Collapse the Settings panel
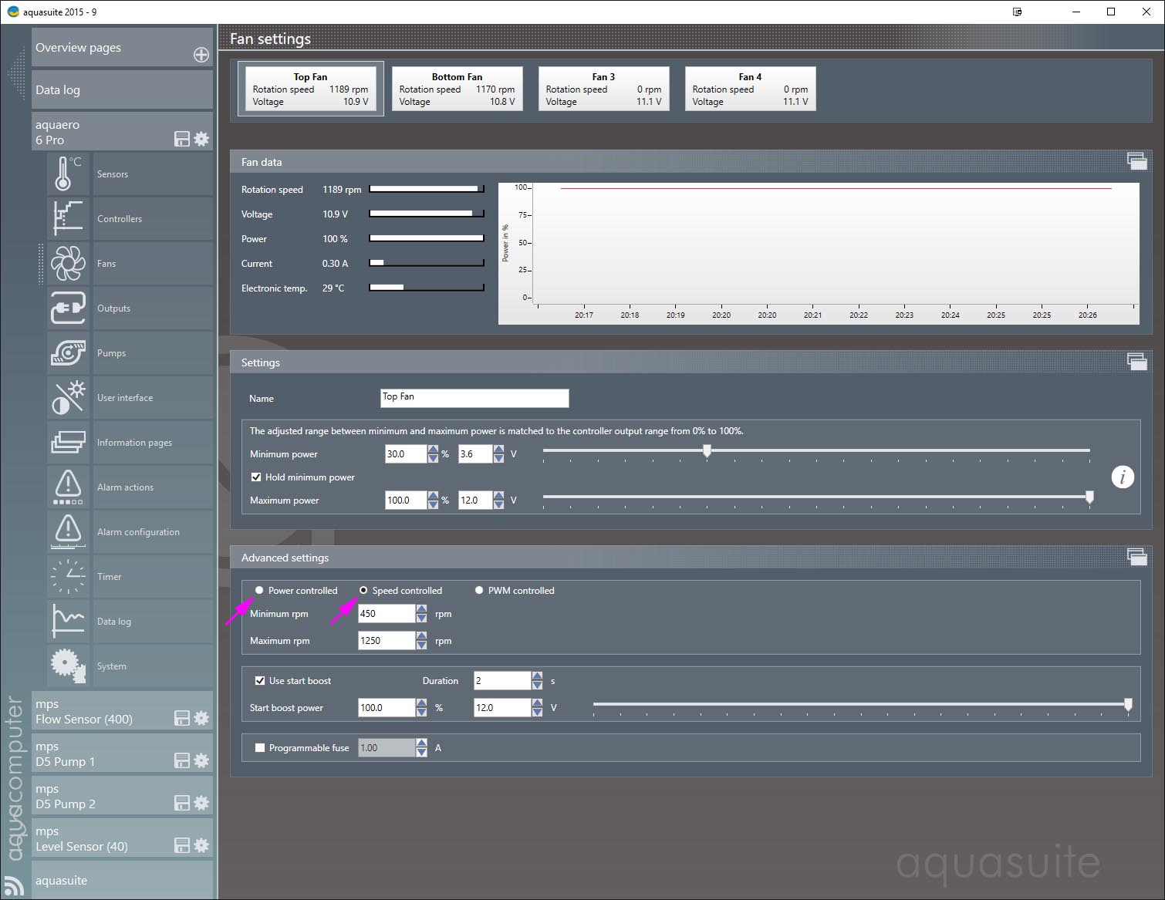 1137,362
